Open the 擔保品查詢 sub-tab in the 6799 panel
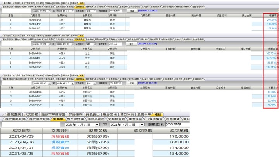279x157 pixels. coord(96,119)
